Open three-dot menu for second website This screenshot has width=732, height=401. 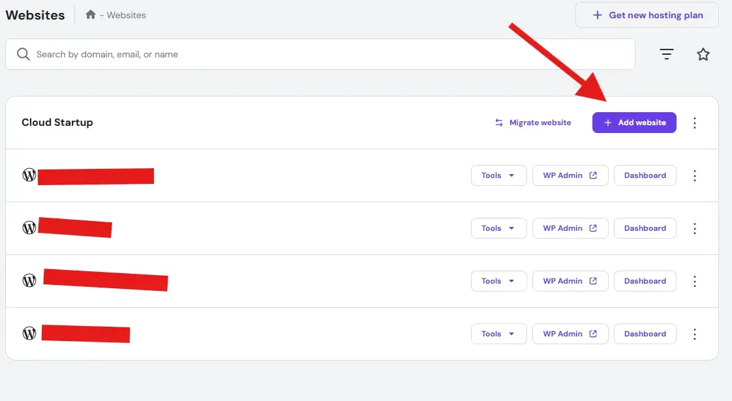click(x=695, y=228)
